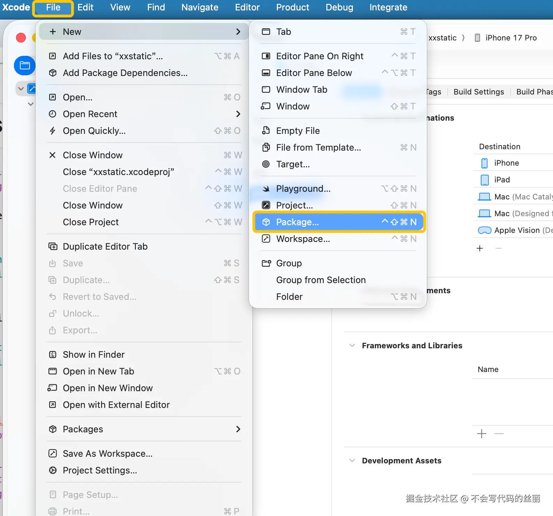Switch to the Build Settings tab

pos(479,92)
